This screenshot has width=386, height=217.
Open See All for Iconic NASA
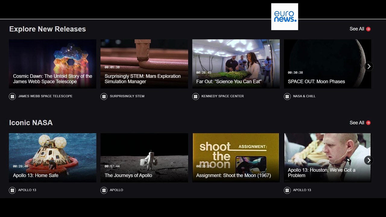tap(360, 123)
